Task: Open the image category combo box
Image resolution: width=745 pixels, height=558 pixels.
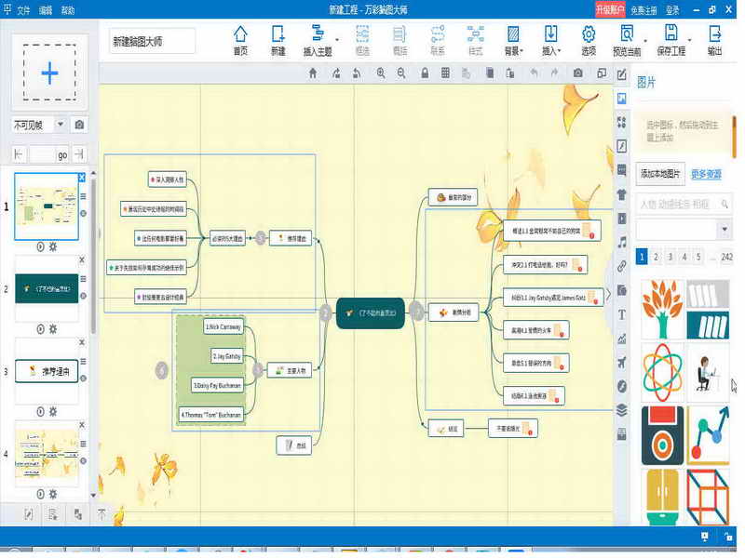Action: pos(684,230)
